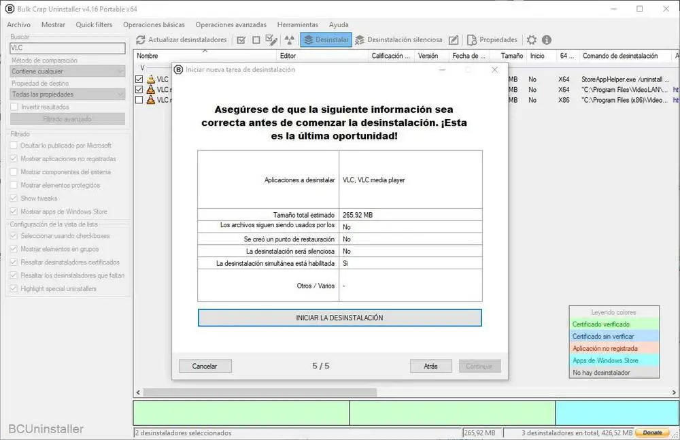The height and width of the screenshot is (440, 680).
Task: Click the Filtrado avanzado button
Action: (67, 119)
